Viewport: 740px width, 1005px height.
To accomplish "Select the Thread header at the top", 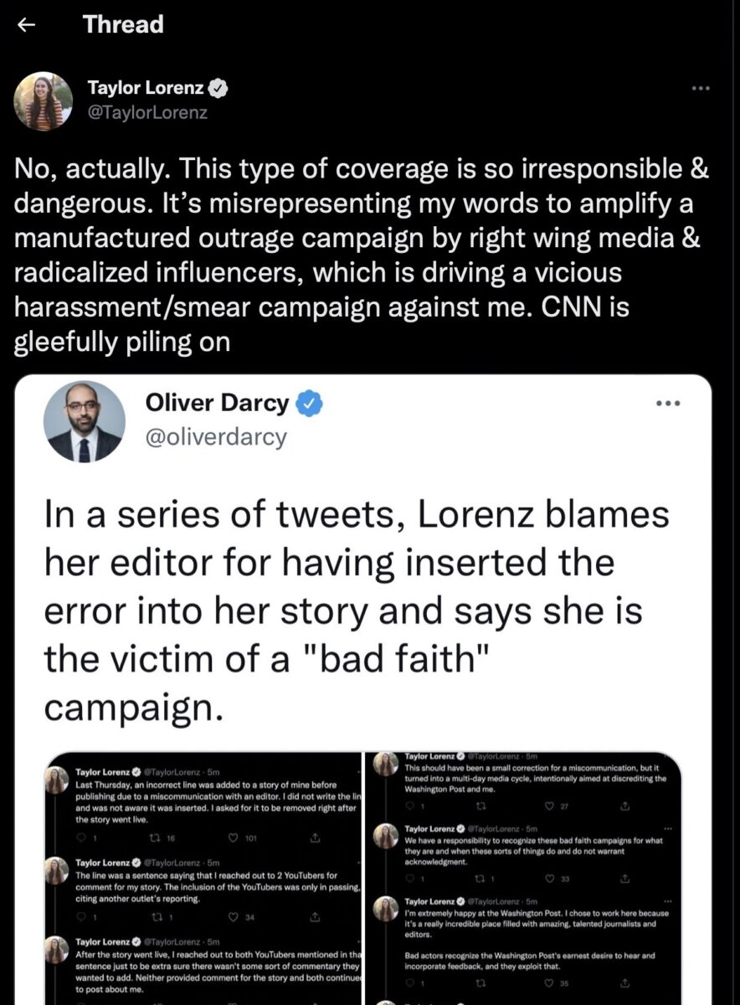I will click(x=123, y=25).
